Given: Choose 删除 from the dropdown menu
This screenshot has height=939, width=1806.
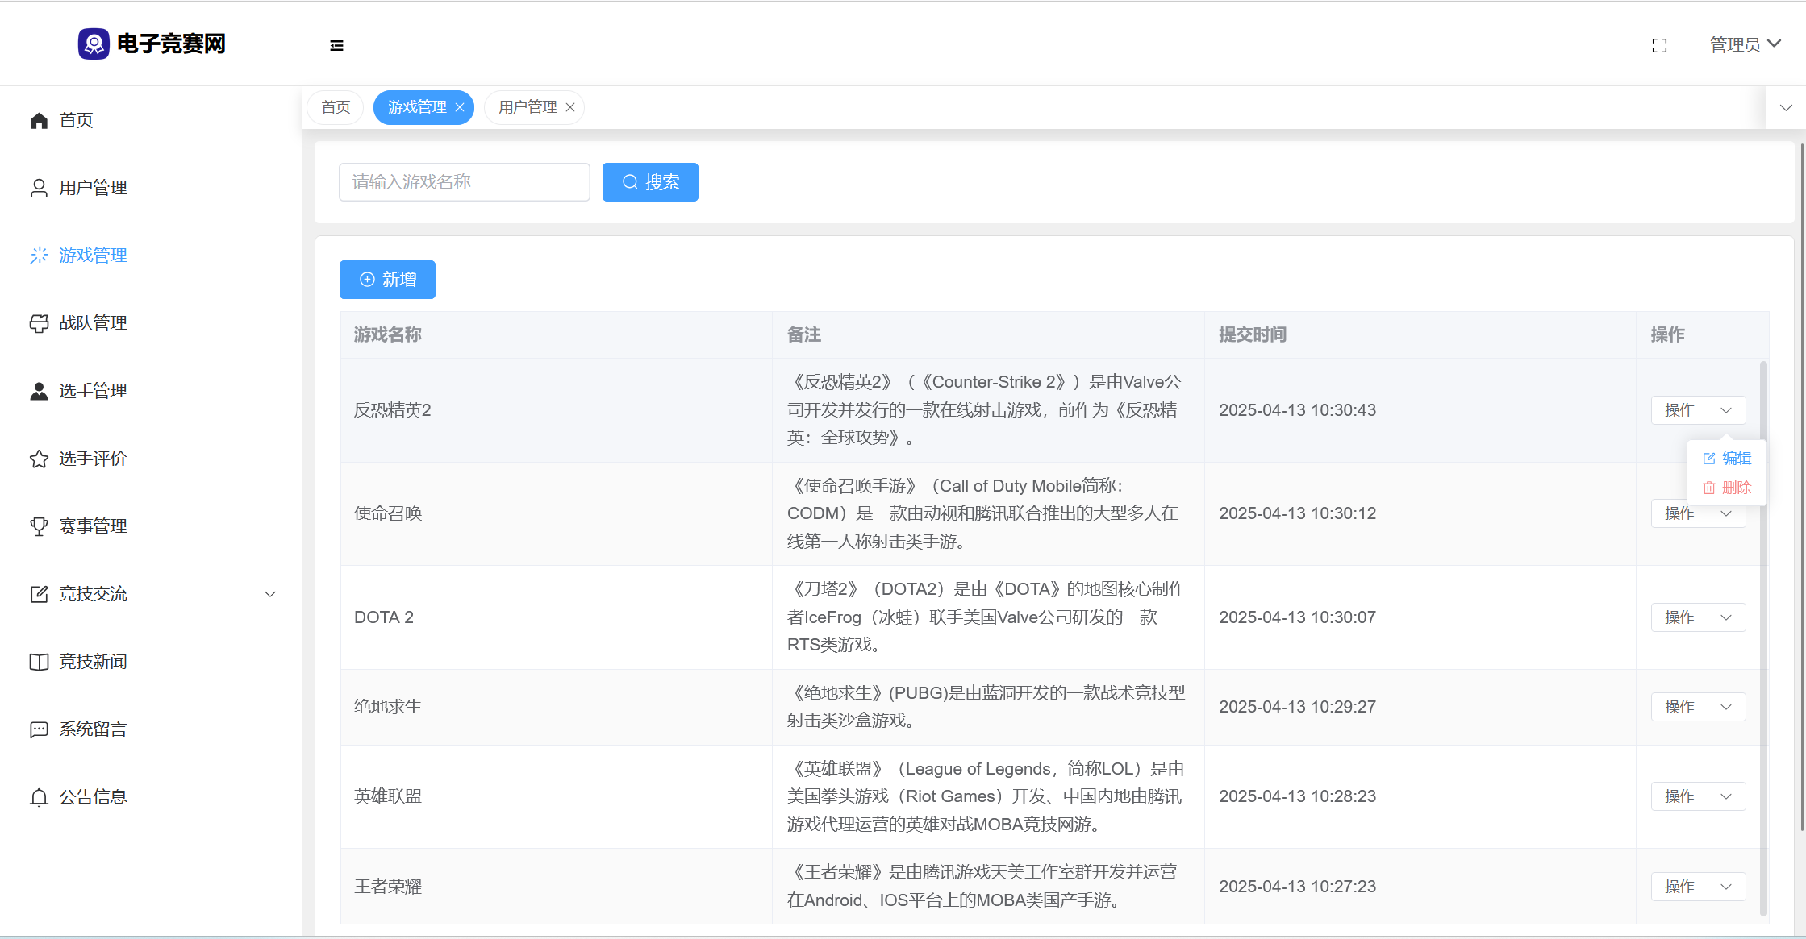Looking at the screenshot, I should click(x=1727, y=488).
